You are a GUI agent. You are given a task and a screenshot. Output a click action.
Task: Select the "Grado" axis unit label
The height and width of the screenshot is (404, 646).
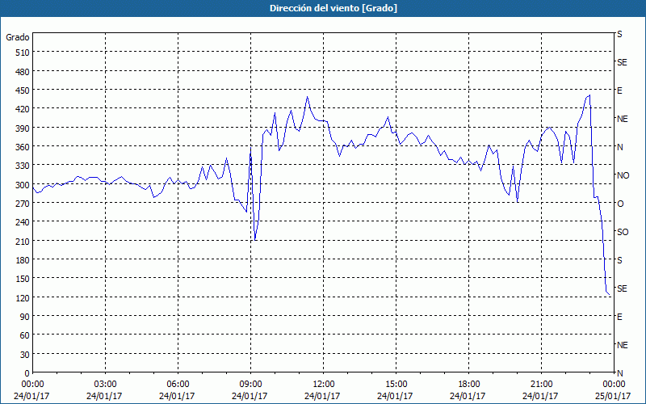[x=18, y=37]
